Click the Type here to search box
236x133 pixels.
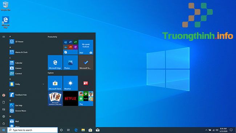click(33, 130)
